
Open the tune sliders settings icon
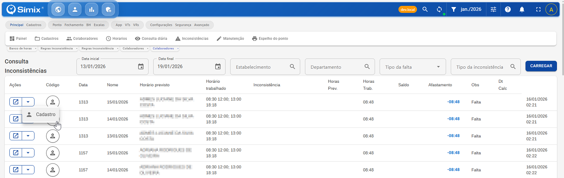493,9
